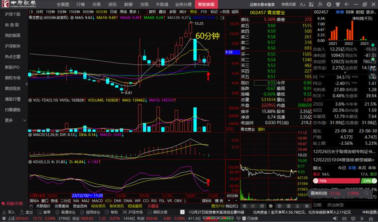Open the multi-window layout grid icon
The image size is (378, 222).
pyautogui.click(x=311, y=4)
